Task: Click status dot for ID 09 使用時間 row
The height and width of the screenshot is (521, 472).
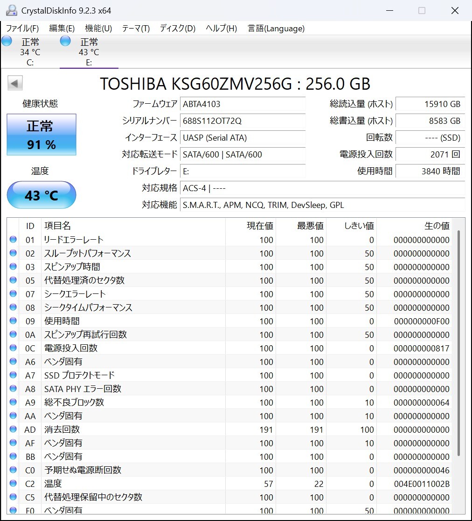Action: (13, 321)
